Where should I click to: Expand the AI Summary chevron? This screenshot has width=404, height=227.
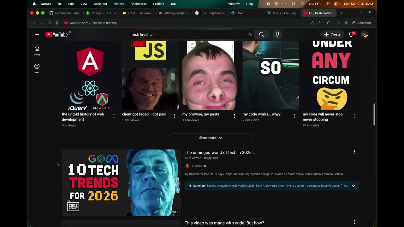click(353, 186)
